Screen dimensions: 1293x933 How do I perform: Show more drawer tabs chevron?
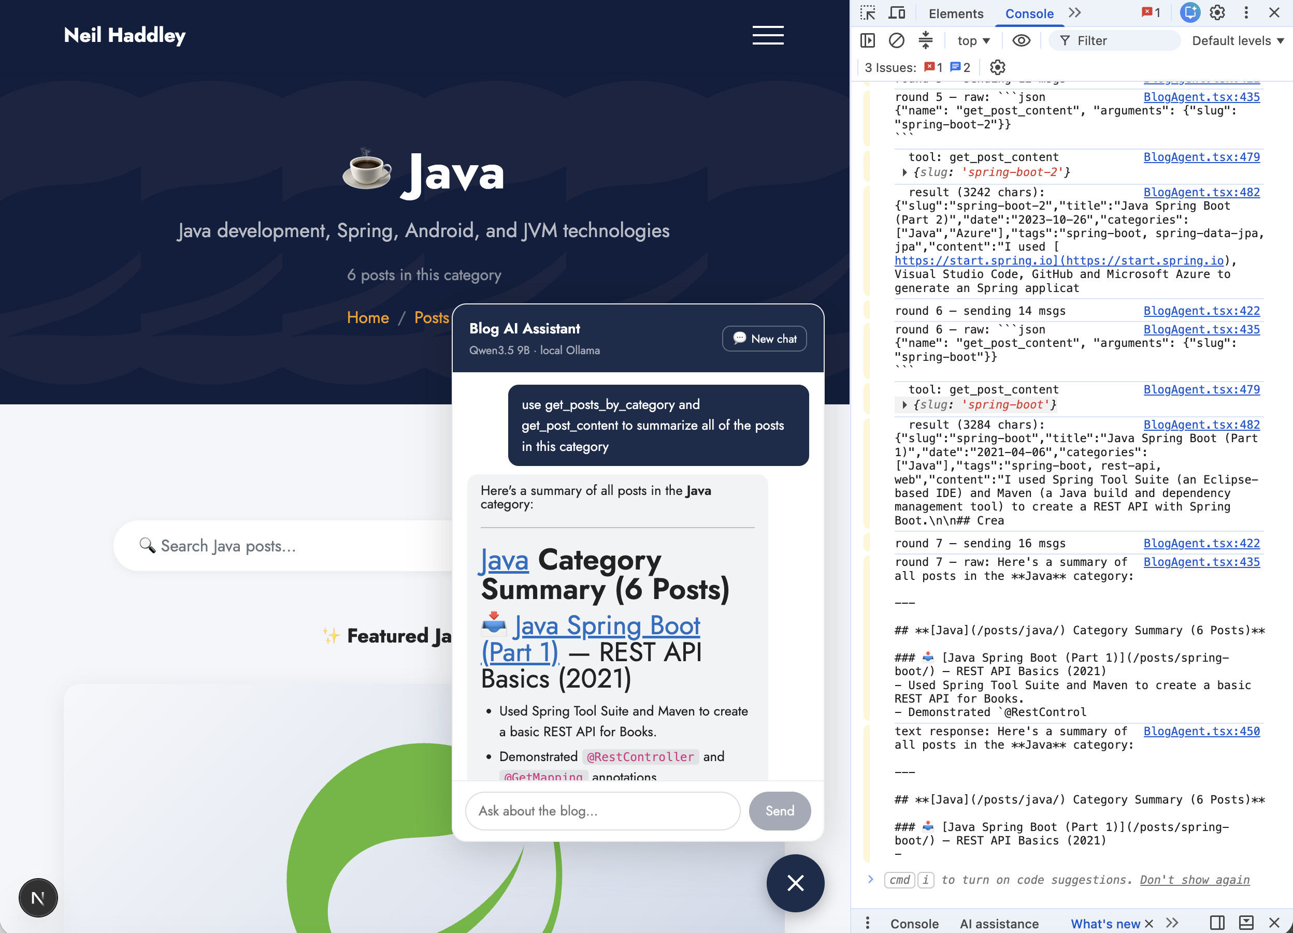point(1172,923)
